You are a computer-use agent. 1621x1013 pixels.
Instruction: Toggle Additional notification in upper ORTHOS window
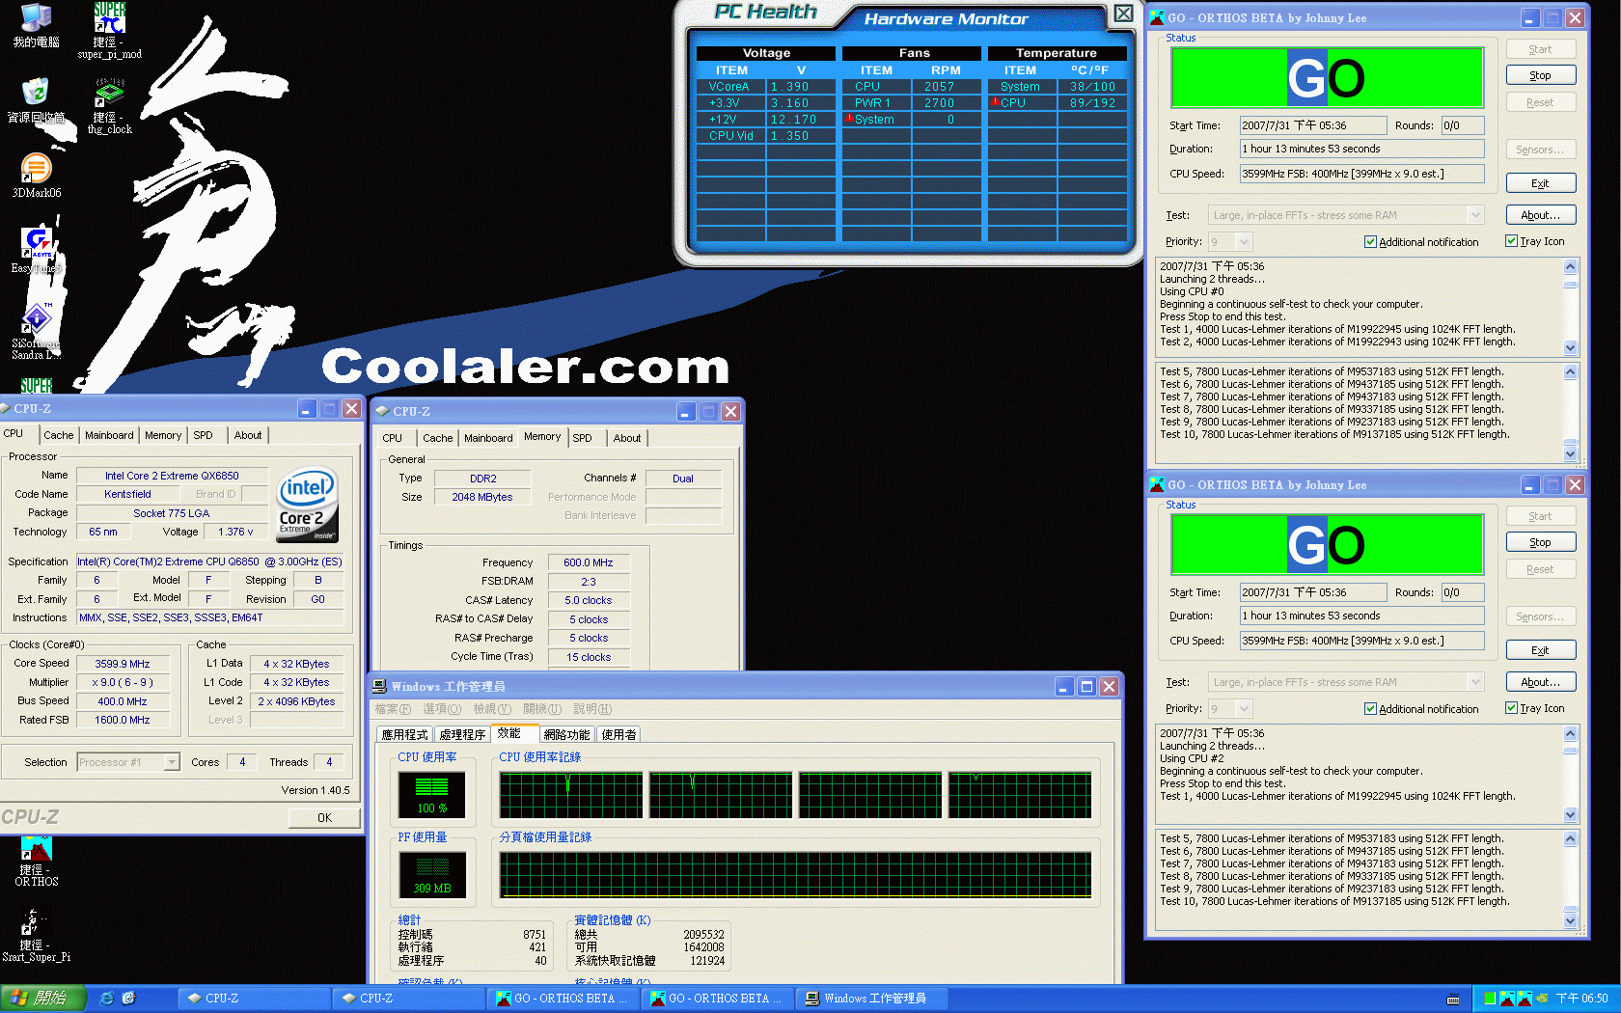point(1370,242)
